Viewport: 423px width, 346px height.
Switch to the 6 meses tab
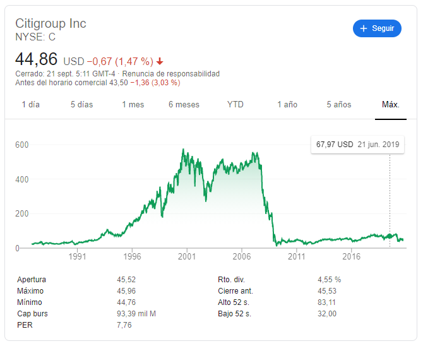point(184,105)
